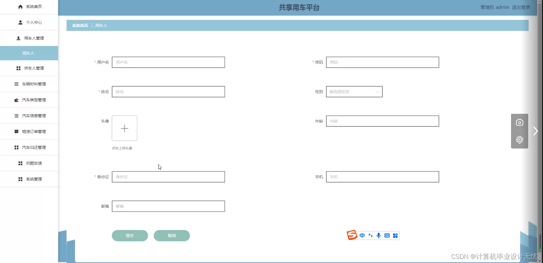Open 个人中心 menu item

point(29,22)
